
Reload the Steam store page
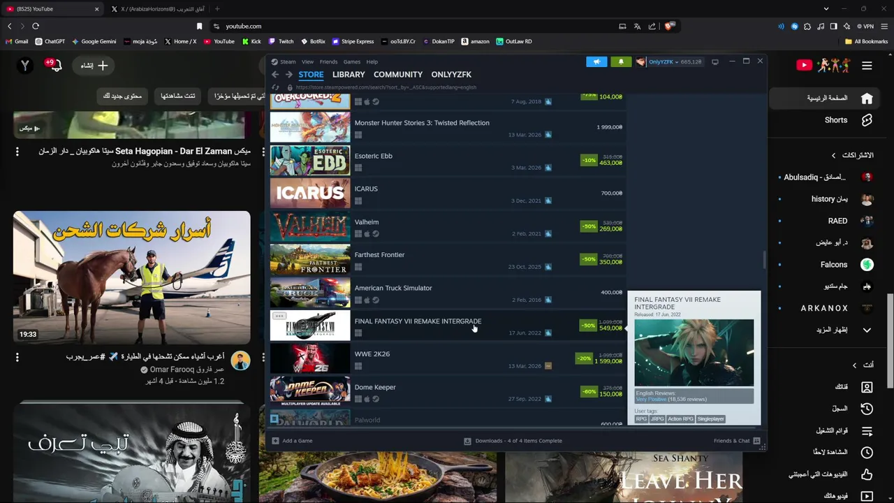275,87
